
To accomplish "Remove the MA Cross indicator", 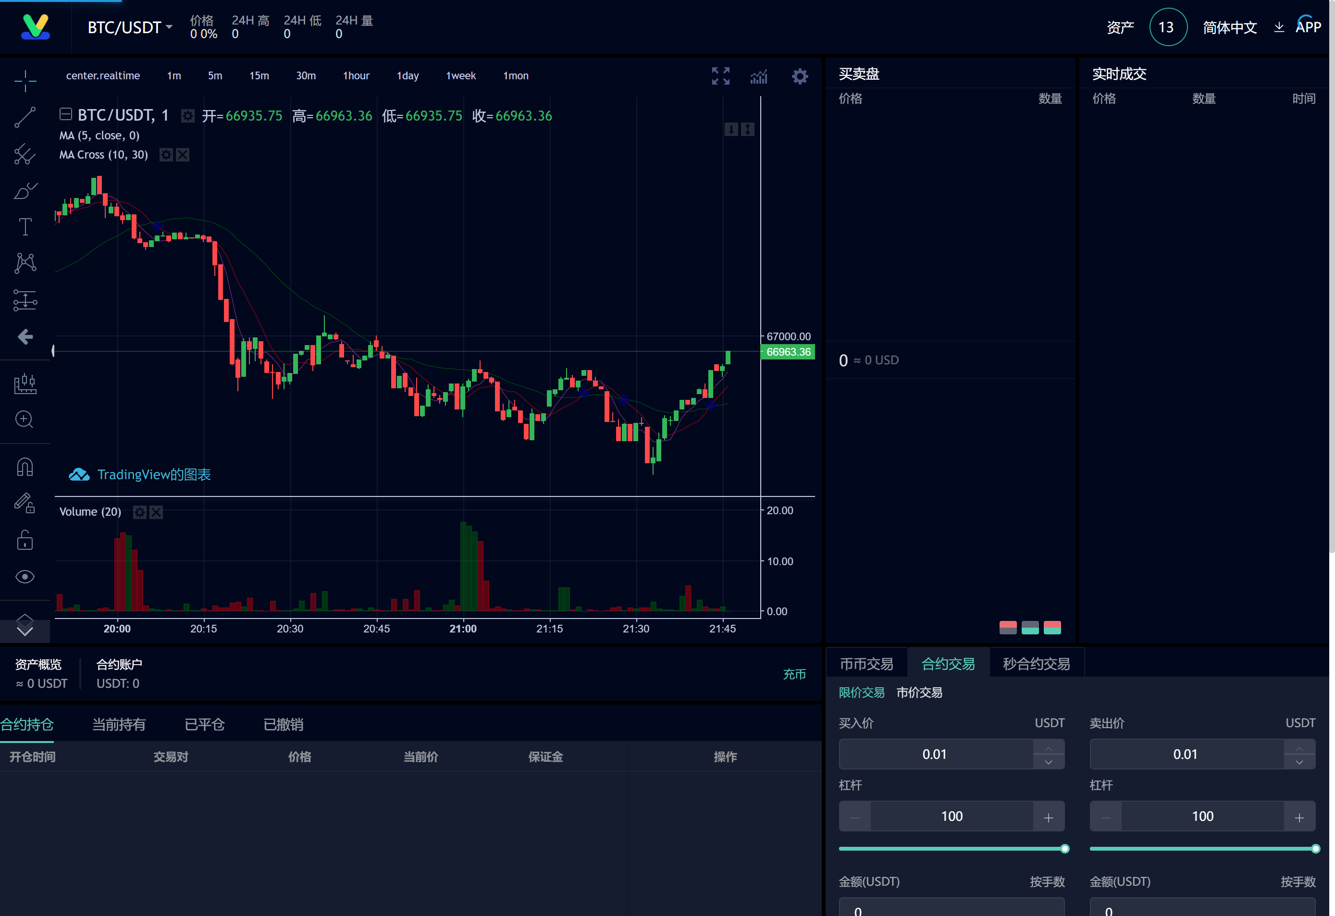I will coord(183,154).
